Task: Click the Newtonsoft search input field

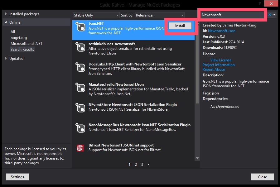Action: pos(232,15)
